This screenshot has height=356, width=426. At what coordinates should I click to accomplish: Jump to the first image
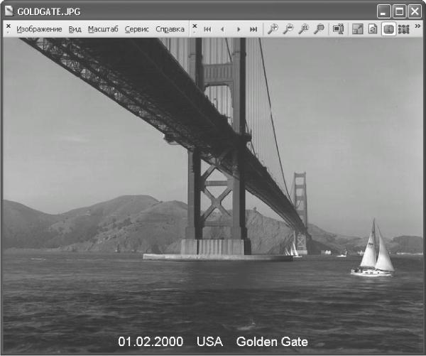[207, 29]
